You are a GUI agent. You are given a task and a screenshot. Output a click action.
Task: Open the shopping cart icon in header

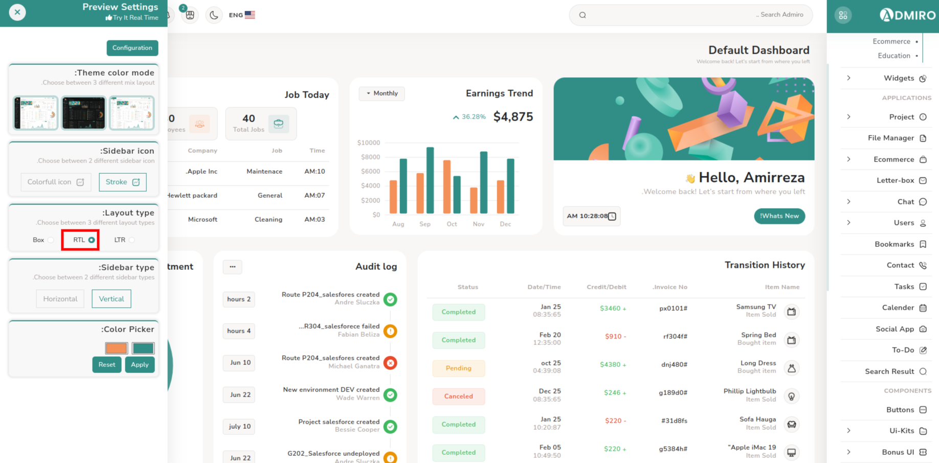[x=190, y=15]
